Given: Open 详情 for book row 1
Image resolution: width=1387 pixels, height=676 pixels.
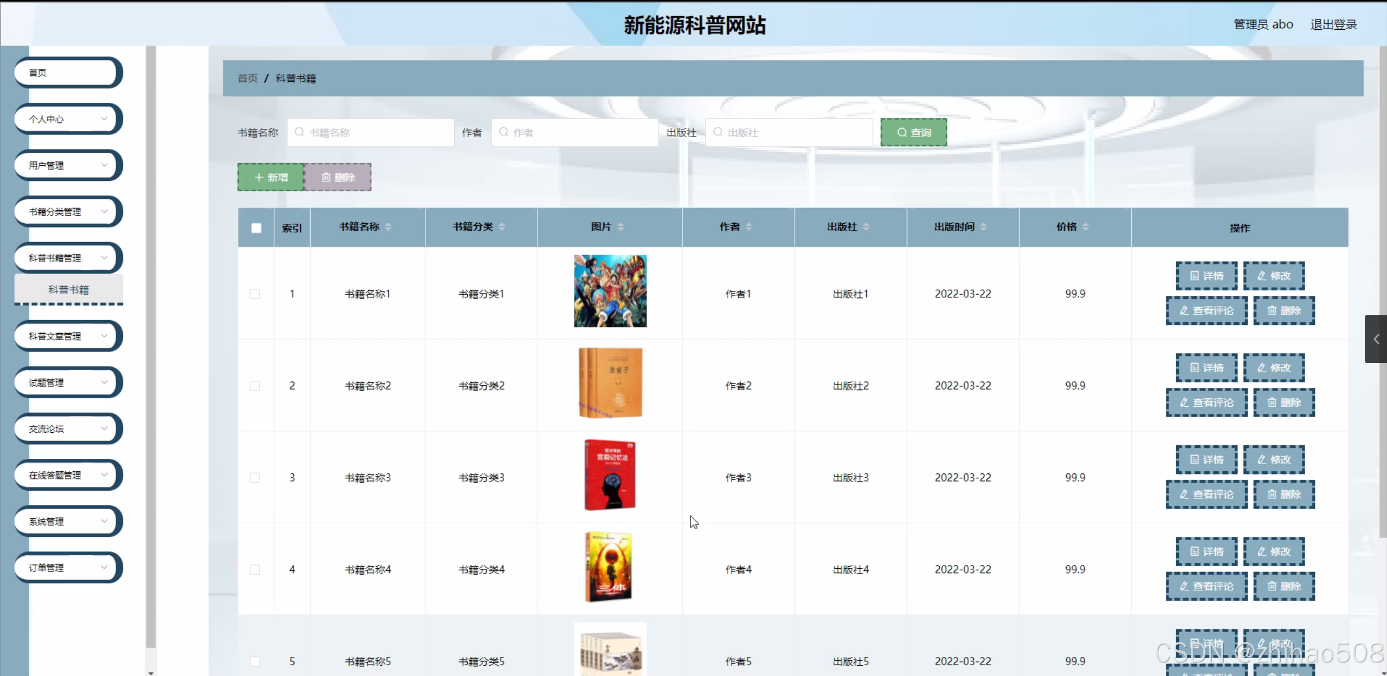Looking at the screenshot, I should (1207, 276).
